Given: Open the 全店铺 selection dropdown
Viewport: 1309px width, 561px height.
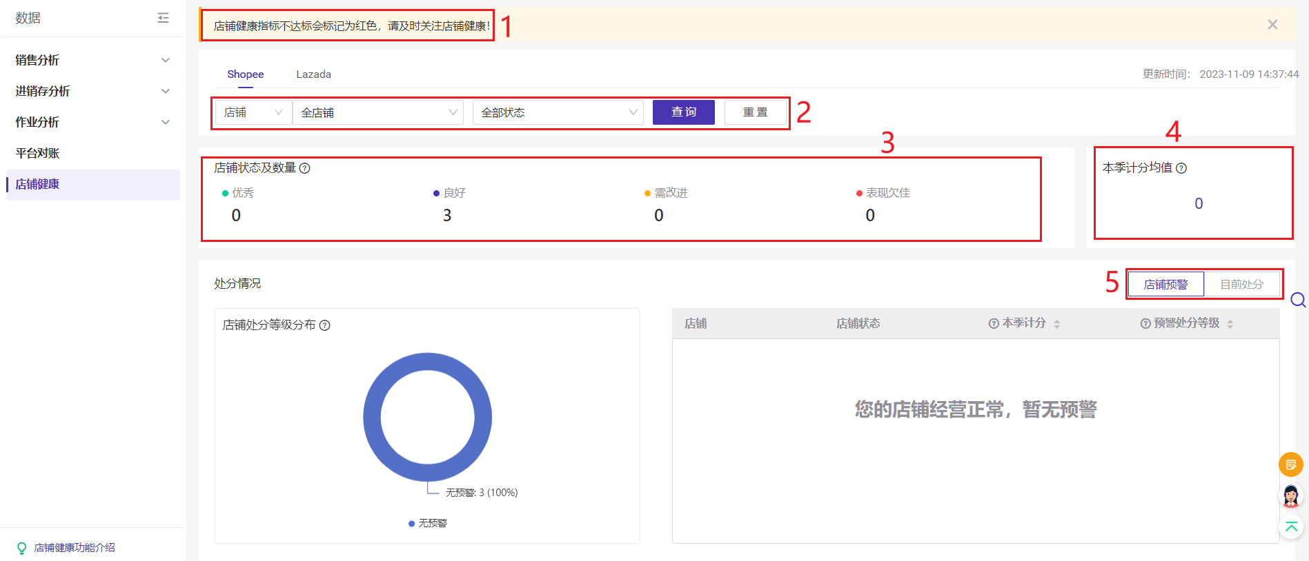Looking at the screenshot, I should coord(378,112).
